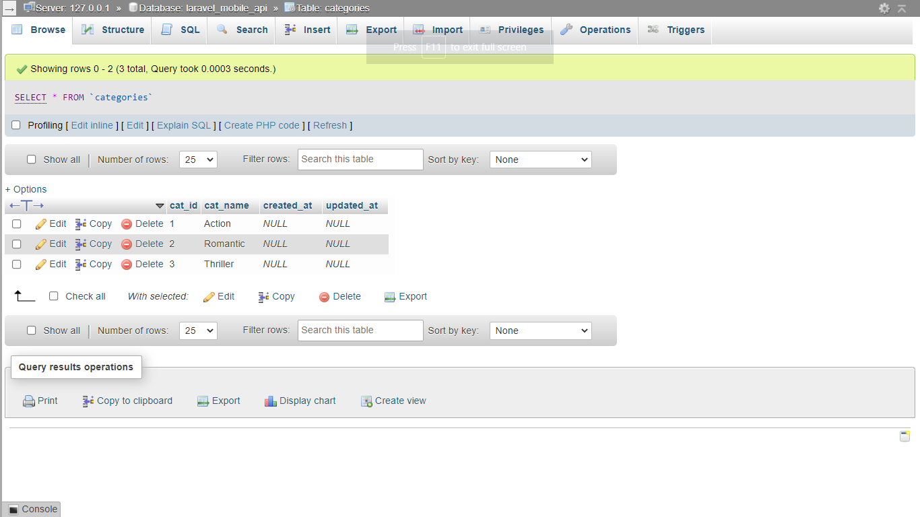
Task: Click the With selected Edit pencil icon
Action: pos(209,297)
